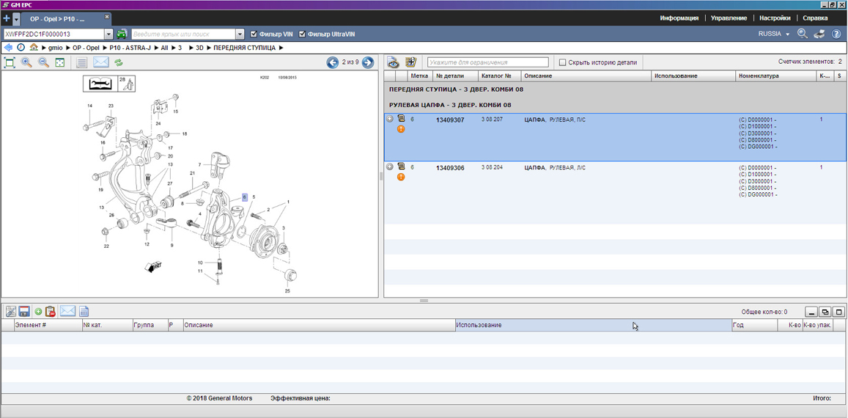The height and width of the screenshot is (418, 848).
Task: Fit the diagram to the window
Action: (x=60, y=63)
